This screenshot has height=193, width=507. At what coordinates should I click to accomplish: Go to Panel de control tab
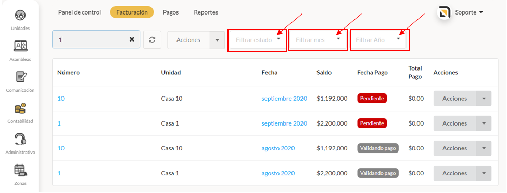coord(80,12)
